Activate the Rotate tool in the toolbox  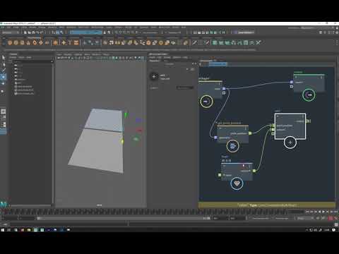tap(4, 83)
